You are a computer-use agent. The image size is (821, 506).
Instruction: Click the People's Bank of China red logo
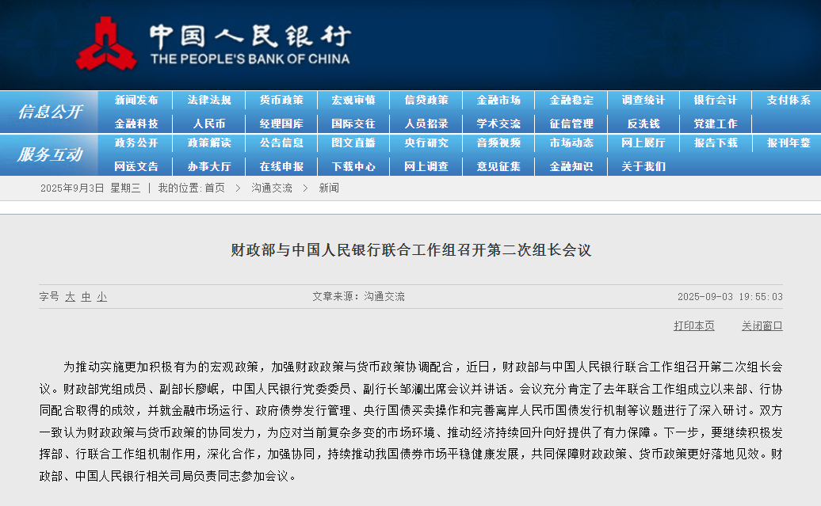[x=106, y=44]
